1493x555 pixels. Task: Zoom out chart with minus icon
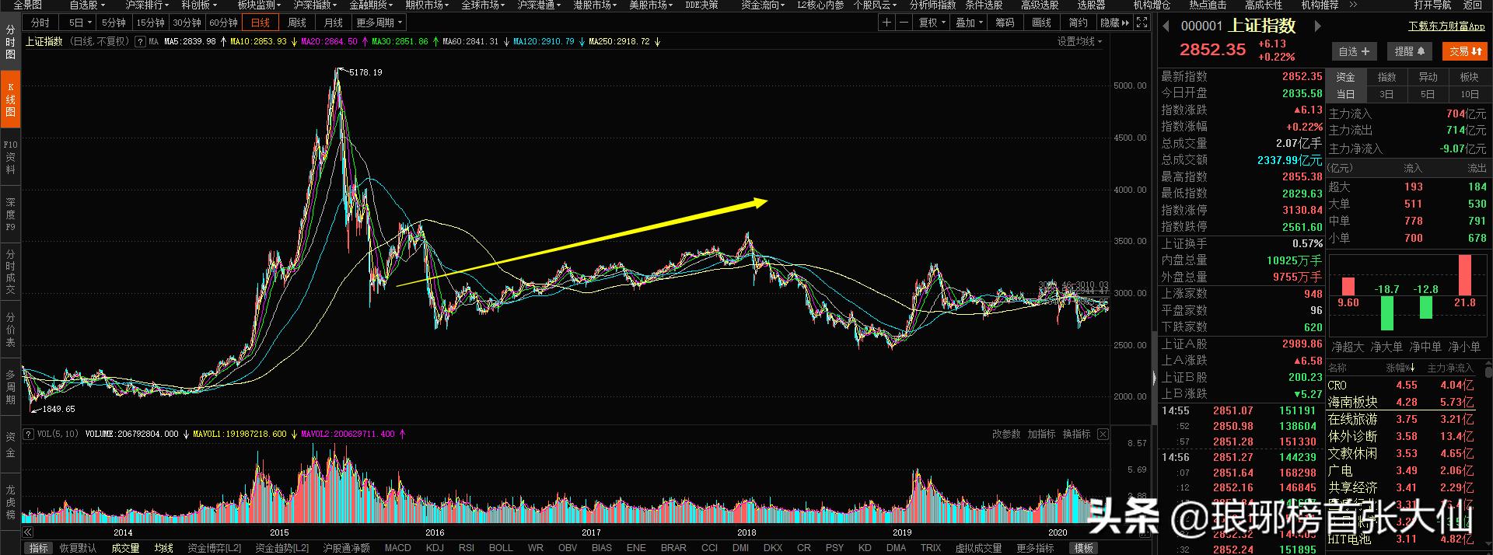(904, 23)
